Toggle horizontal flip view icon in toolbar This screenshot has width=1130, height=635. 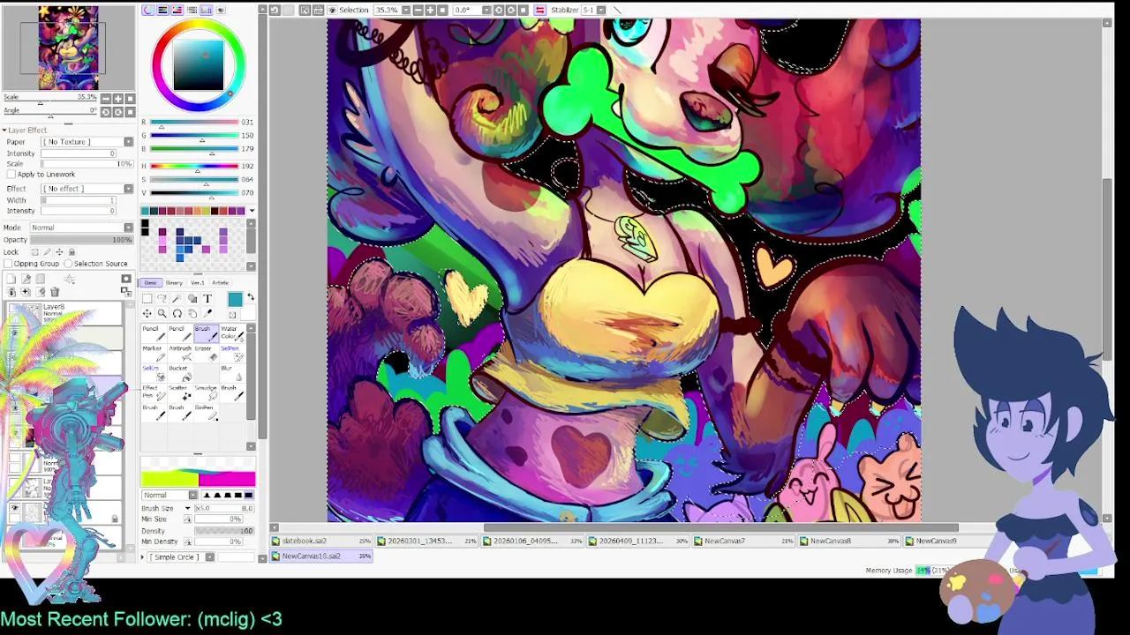tap(539, 10)
